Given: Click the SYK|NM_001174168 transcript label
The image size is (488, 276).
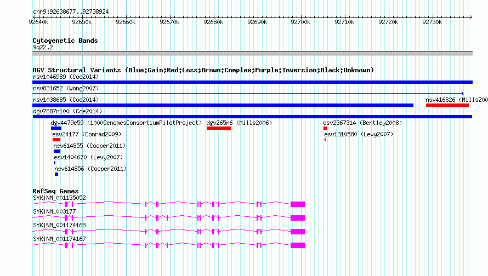Looking at the screenshot, I should [59, 225].
